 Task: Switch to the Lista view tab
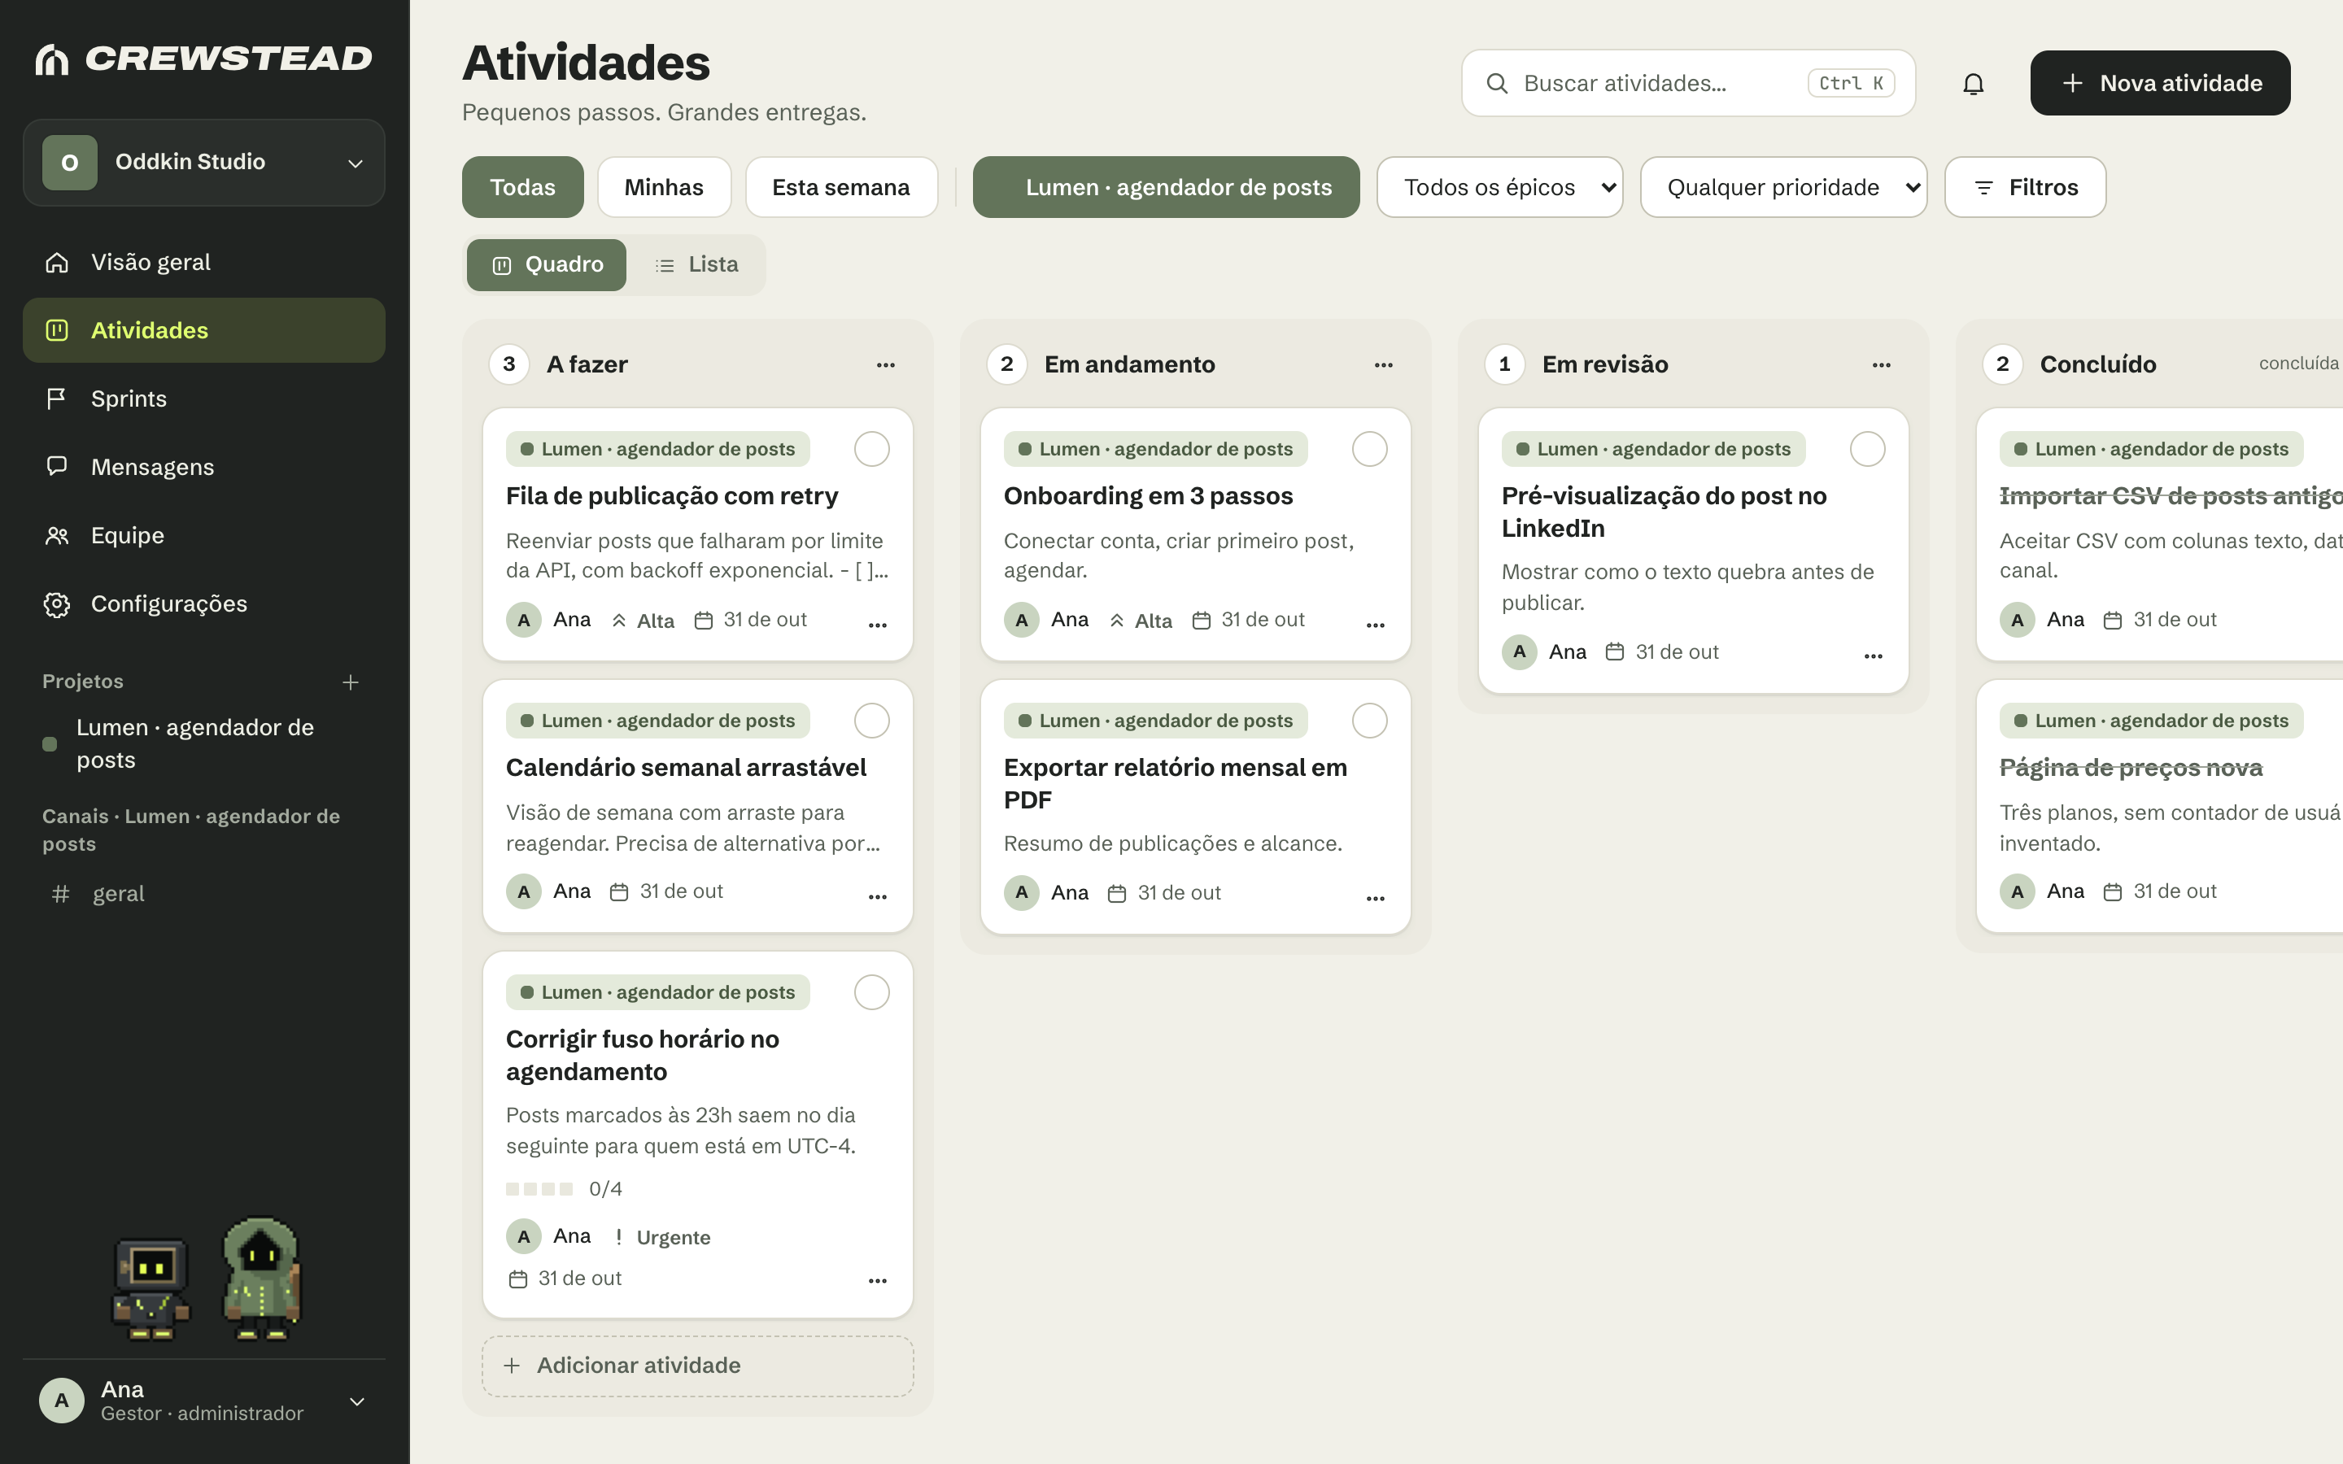click(x=696, y=264)
